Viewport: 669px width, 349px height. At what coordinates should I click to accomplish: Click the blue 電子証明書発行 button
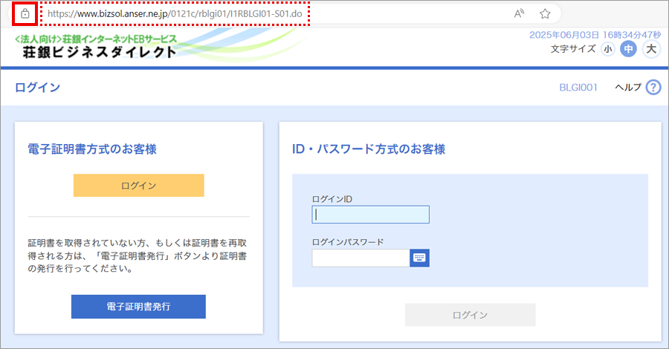click(x=138, y=306)
